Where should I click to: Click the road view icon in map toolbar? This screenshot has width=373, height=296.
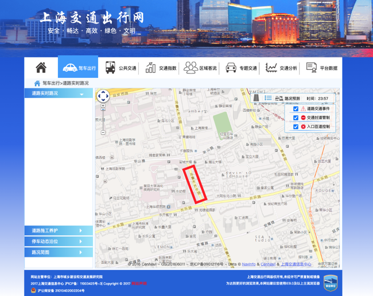coord(256,98)
